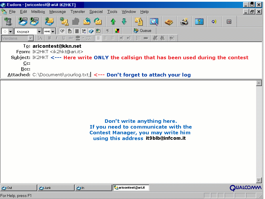Open the Tools menu
This screenshot has height=199, width=265.
tap(112, 12)
